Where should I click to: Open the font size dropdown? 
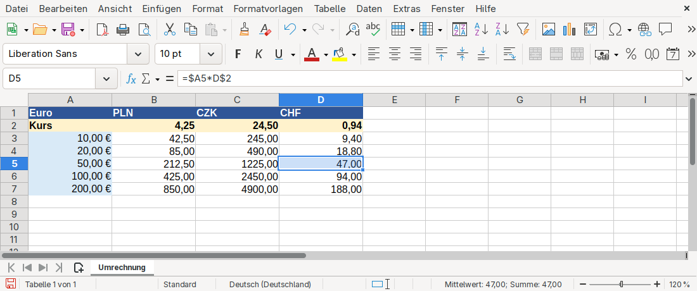(x=211, y=54)
